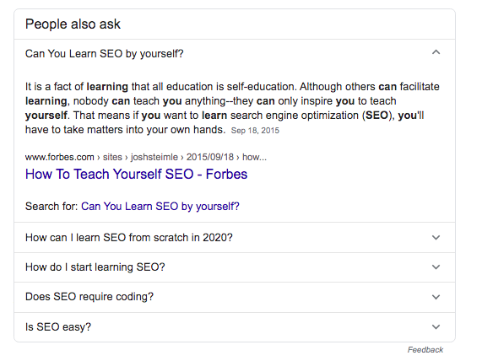This screenshot has width=482, height=361.
Task: Click the Feedback link below the box
Action: (x=425, y=350)
